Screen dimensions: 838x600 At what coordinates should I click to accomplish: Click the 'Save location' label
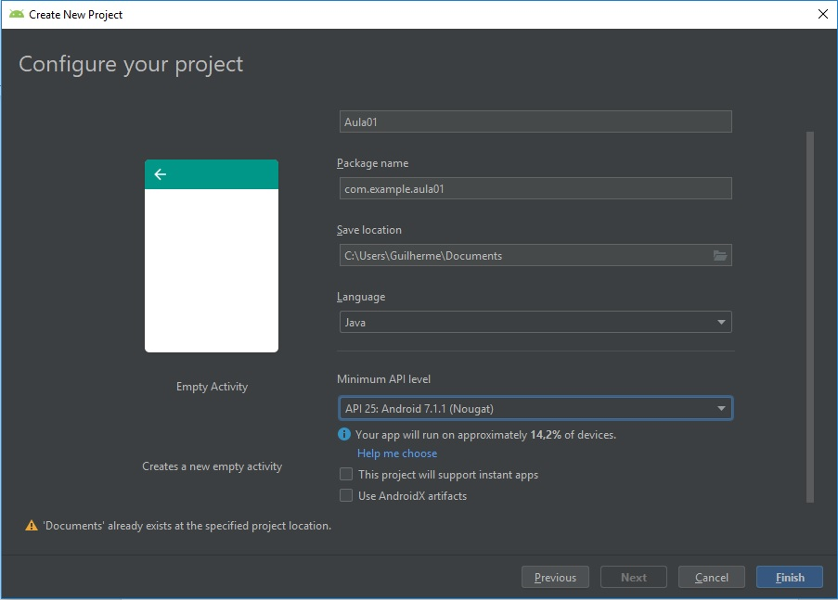pyautogui.click(x=369, y=230)
